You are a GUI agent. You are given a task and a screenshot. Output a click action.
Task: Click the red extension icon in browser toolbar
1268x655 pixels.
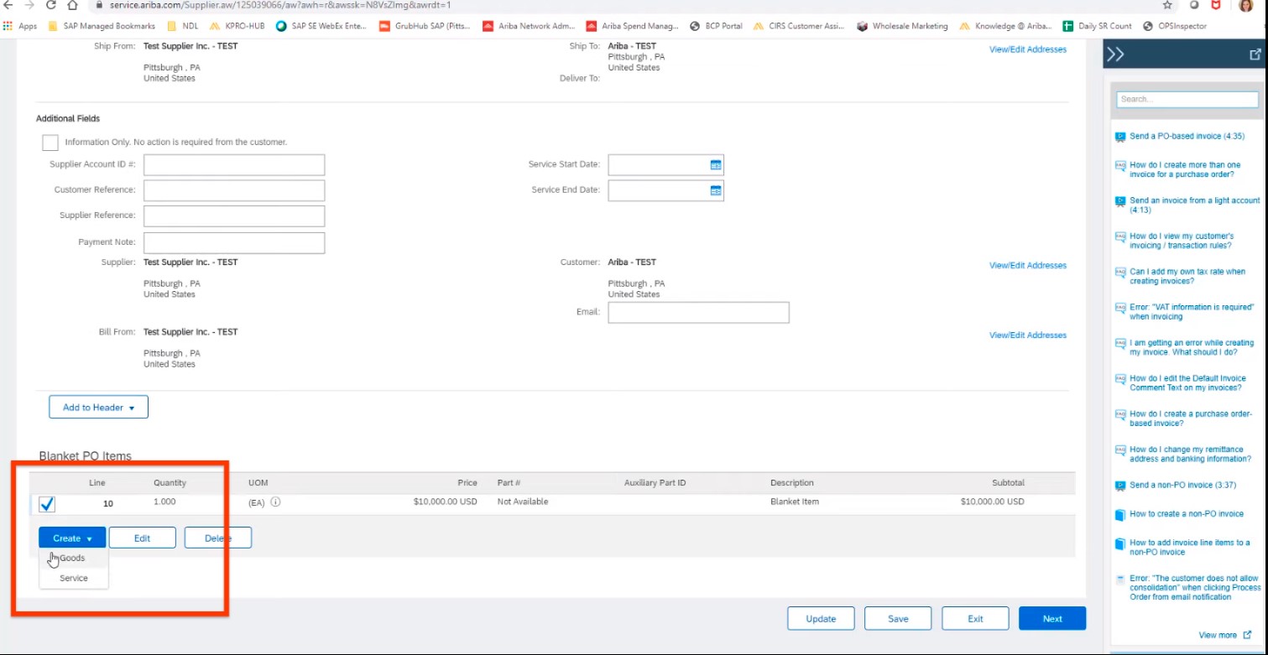1215,5
